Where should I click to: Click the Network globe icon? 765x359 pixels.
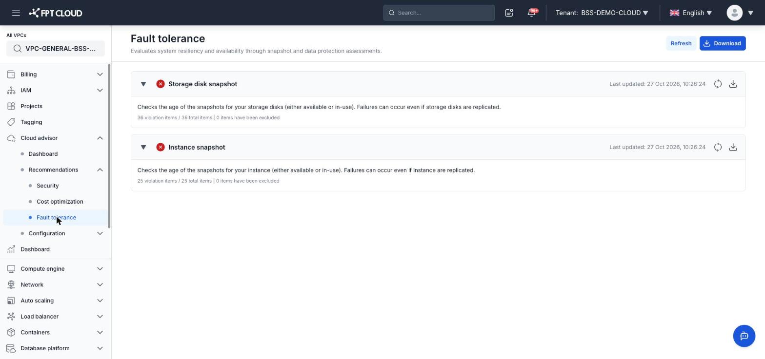point(11,284)
